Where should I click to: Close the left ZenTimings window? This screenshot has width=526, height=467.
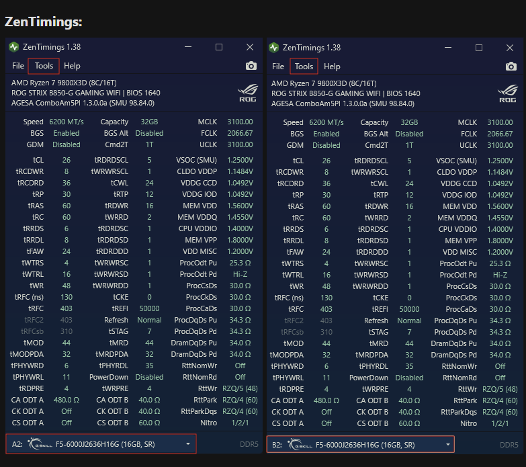coord(250,47)
